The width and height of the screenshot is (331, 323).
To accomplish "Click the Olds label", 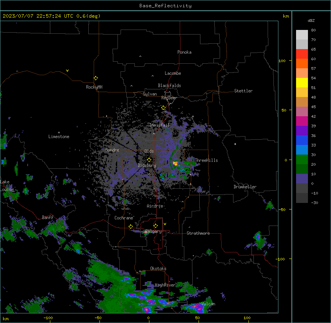I will (x=149, y=151).
